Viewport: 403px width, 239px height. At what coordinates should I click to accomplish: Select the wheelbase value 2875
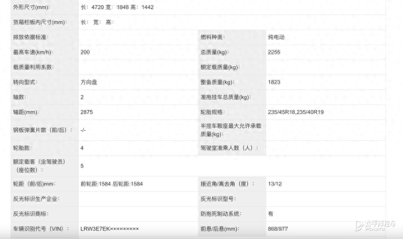coord(87,112)
